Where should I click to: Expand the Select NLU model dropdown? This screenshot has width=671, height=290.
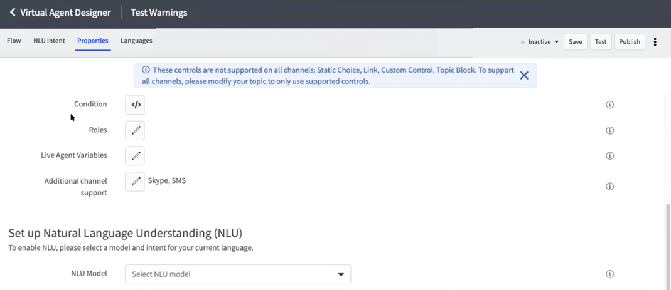[238, 274]
